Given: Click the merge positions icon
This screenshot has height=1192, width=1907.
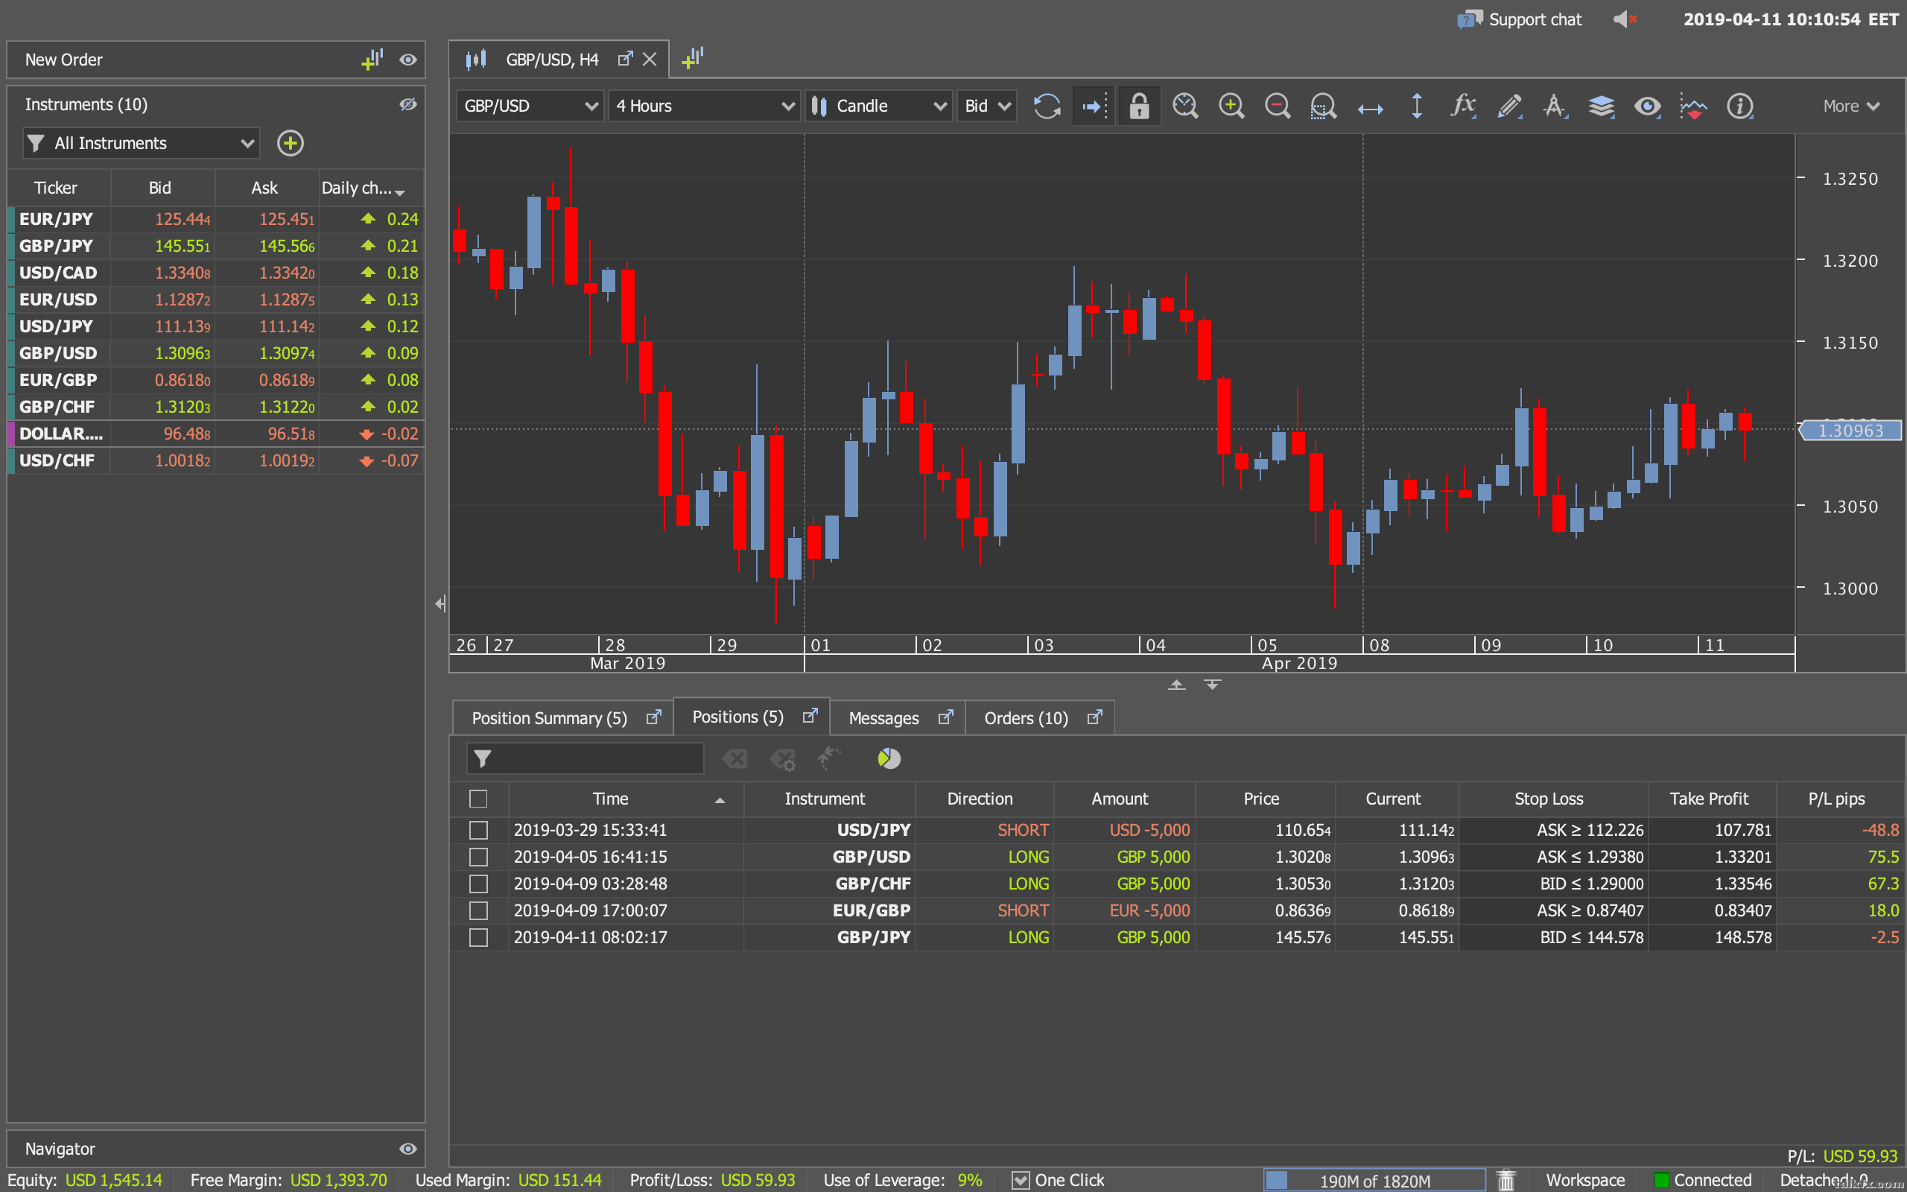Looking at the screenshot, I should 828,758.
